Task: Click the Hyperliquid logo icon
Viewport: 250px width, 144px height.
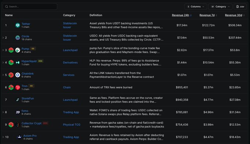Action: coord(18,62)
